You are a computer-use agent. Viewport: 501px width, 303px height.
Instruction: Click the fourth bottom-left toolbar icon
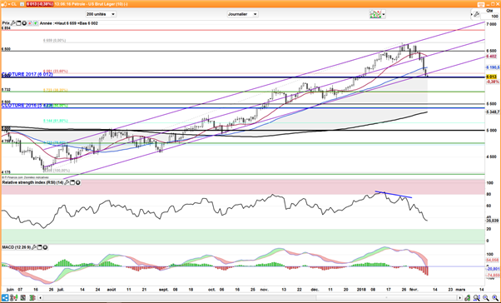(x=32, y=297)
